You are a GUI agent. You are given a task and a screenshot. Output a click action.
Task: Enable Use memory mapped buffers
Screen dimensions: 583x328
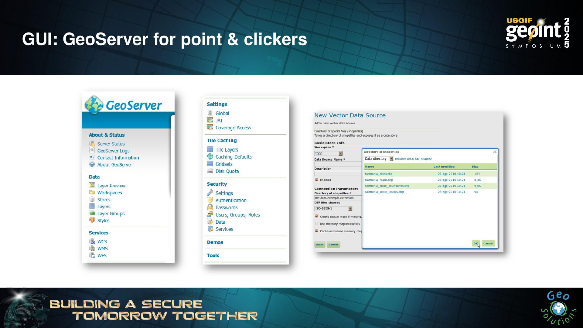[x=316, y=224]
